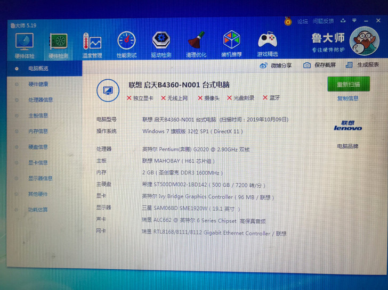Minimize the 鲁大师 window

(366, 21)
